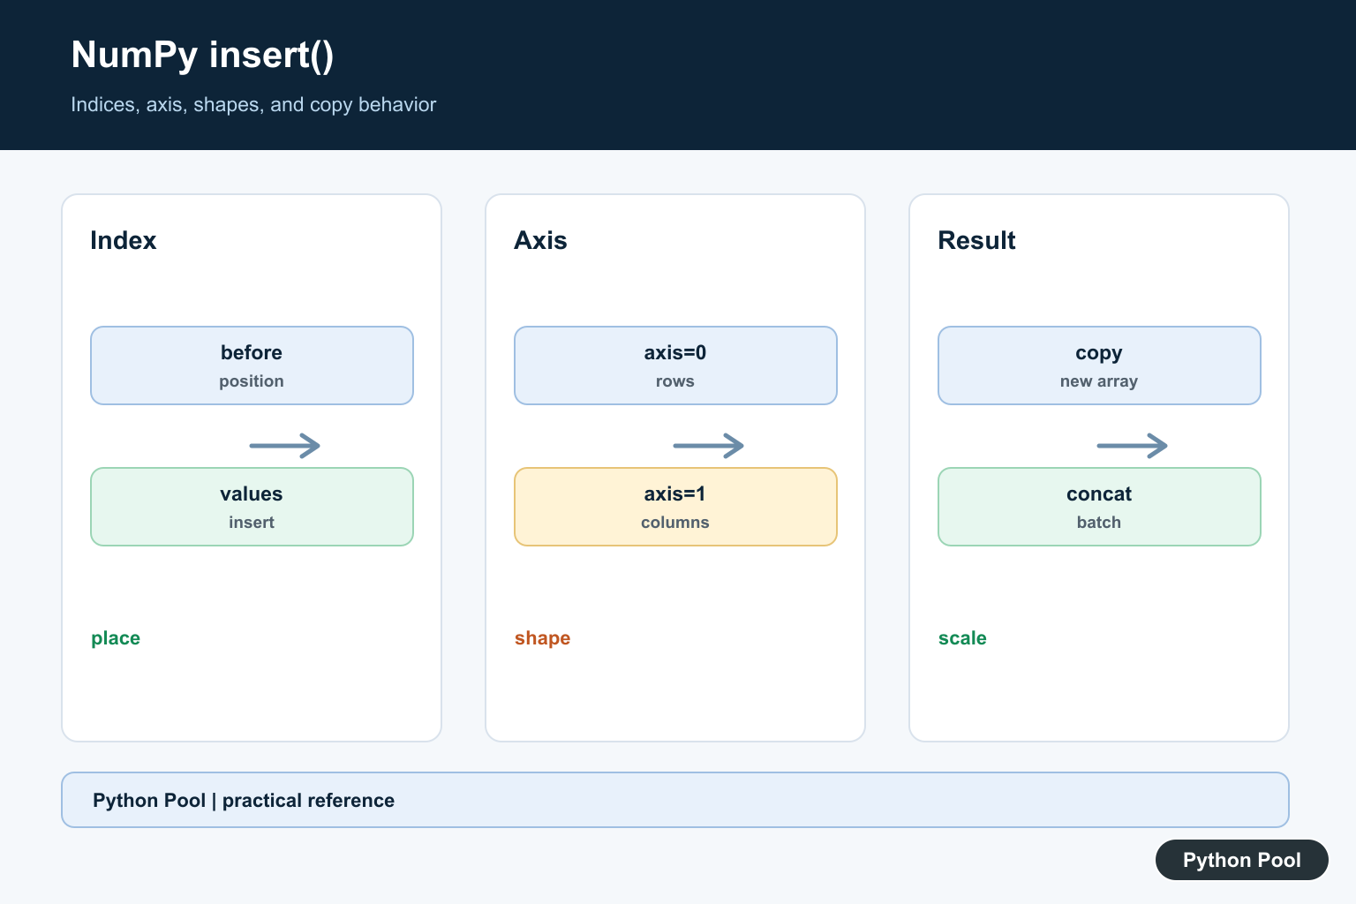
Task: Select the 'values insert' green box
Action: tap(252, 507)
